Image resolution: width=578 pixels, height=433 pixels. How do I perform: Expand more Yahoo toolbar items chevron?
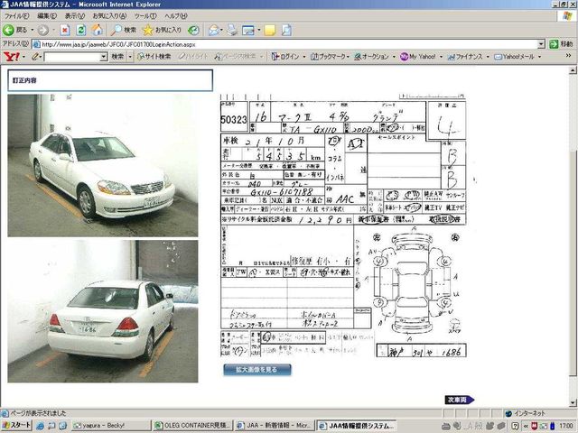(568, 56)
